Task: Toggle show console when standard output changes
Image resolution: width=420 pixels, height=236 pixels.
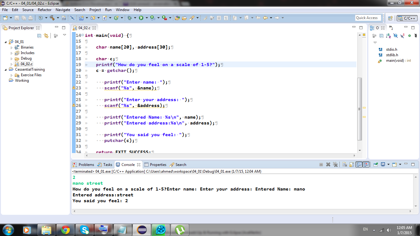Action: pos(359,165)
